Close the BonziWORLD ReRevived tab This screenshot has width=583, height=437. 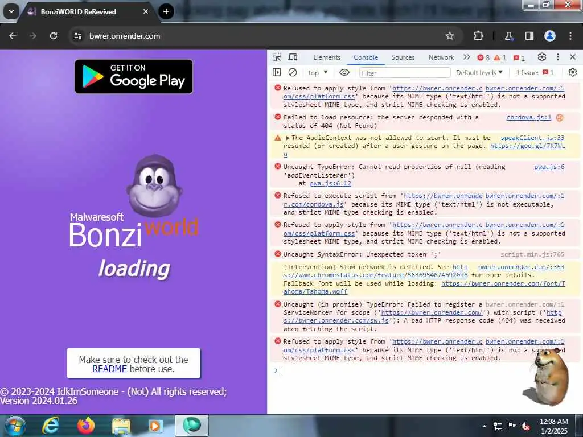(146, 11)
